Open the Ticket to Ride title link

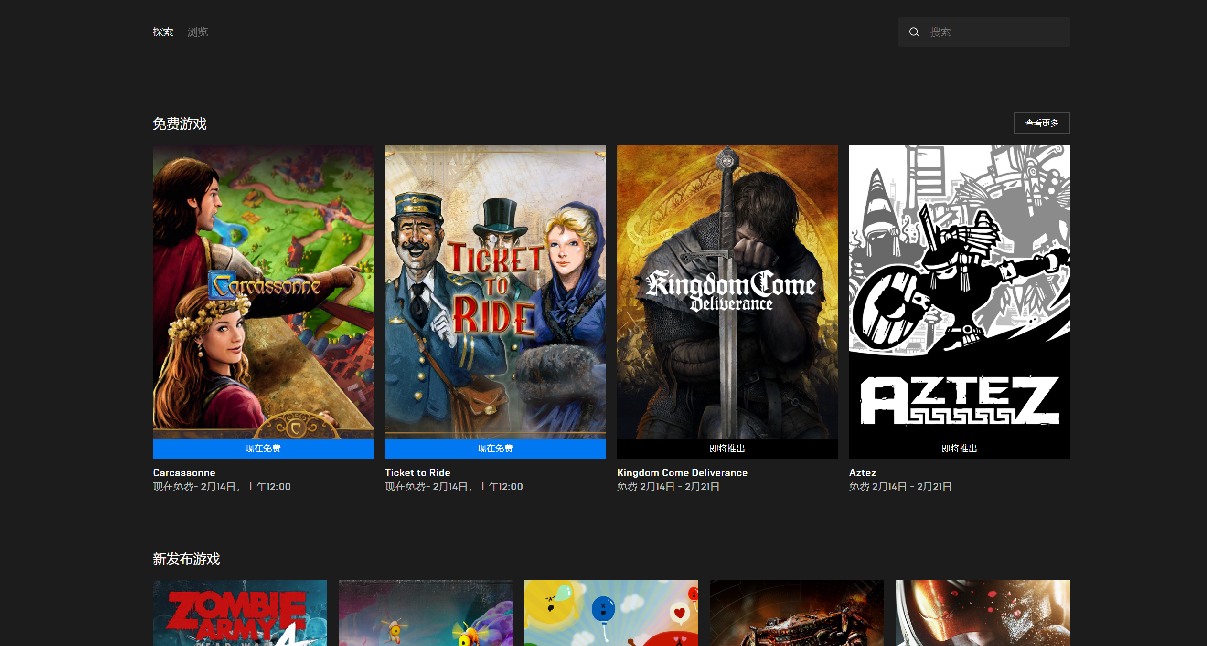coord(417,473)
